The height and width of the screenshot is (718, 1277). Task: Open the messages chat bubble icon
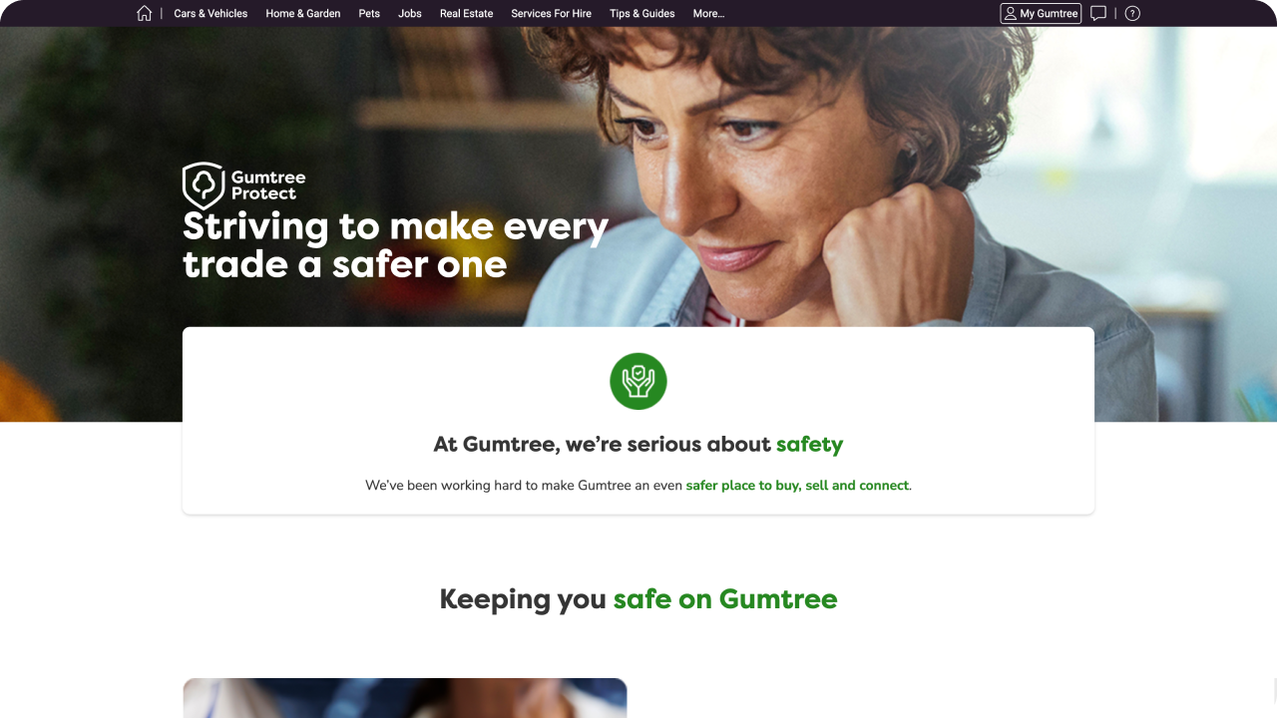(x=1098, y=13)
